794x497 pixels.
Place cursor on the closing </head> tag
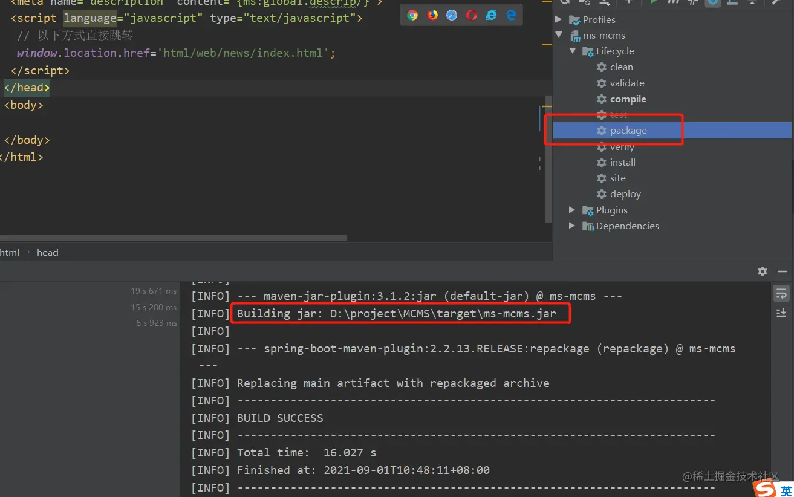coord(27,88)
